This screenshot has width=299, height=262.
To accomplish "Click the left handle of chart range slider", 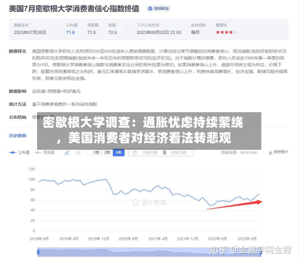I will point(38,252).
